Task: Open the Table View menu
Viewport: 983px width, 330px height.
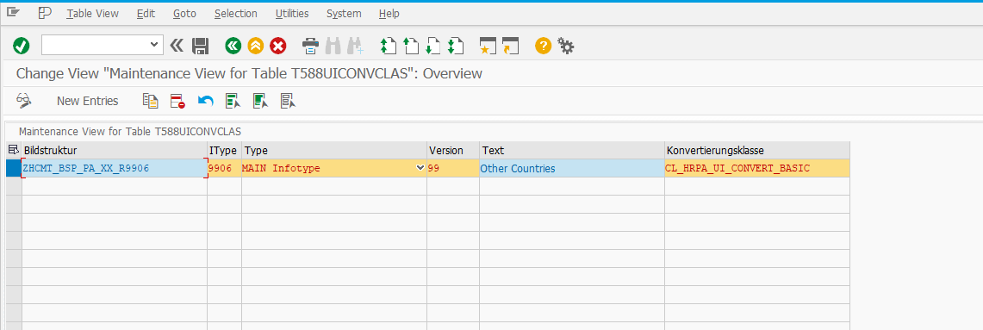Action: [x=93, y=13]
